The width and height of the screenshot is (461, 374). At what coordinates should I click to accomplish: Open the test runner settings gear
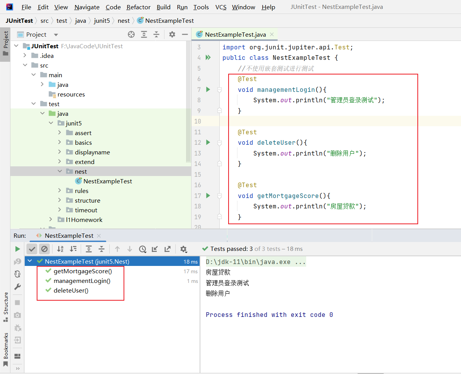183,249
